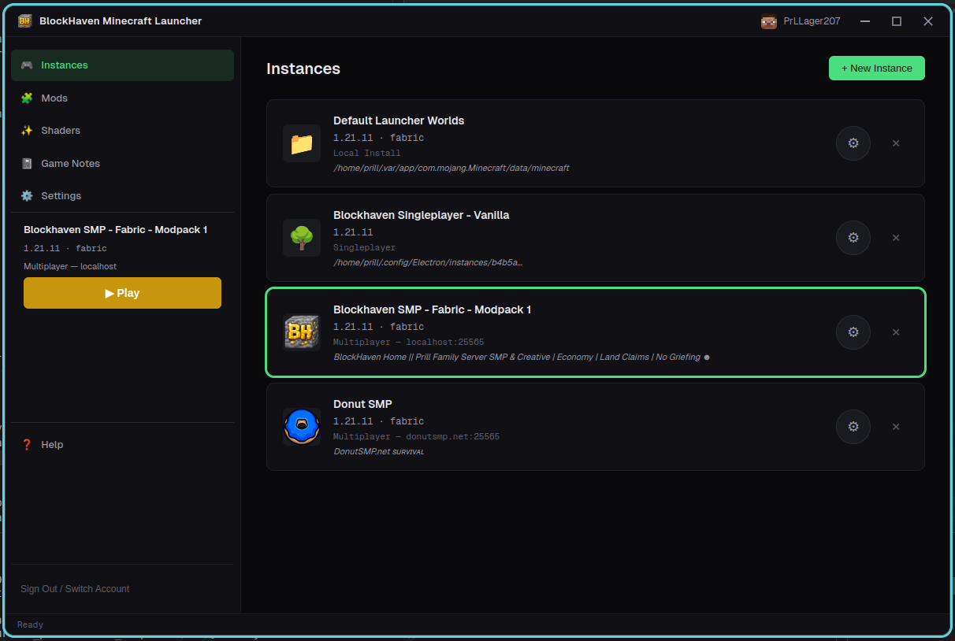
Task: Open the Mods section
Action: [122, 98]
